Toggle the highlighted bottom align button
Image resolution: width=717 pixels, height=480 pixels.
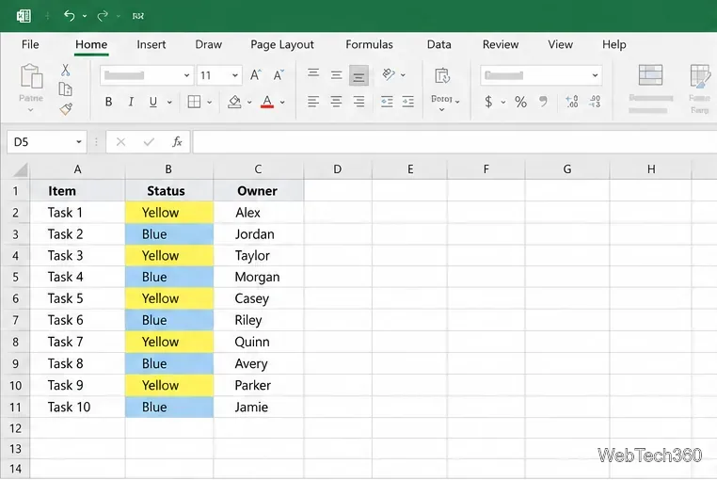(x=358, y=75)
